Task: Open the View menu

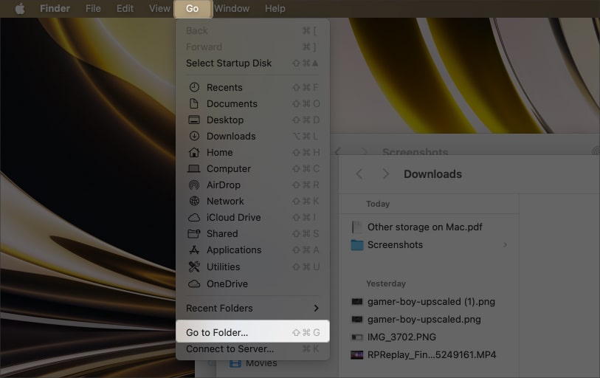Action: tap(159, 8)
